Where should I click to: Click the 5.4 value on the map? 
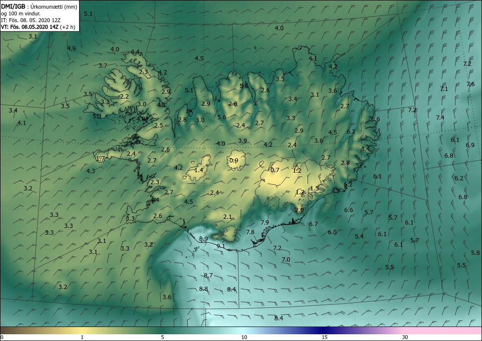click(x=360, y=236)
